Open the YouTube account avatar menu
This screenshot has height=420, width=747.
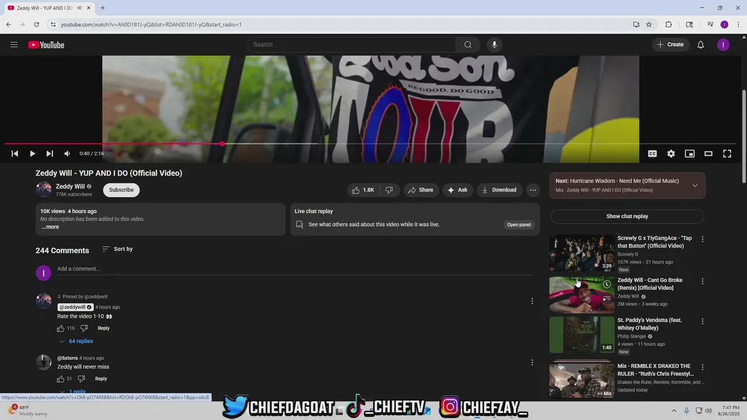click(x=723, y=45)
